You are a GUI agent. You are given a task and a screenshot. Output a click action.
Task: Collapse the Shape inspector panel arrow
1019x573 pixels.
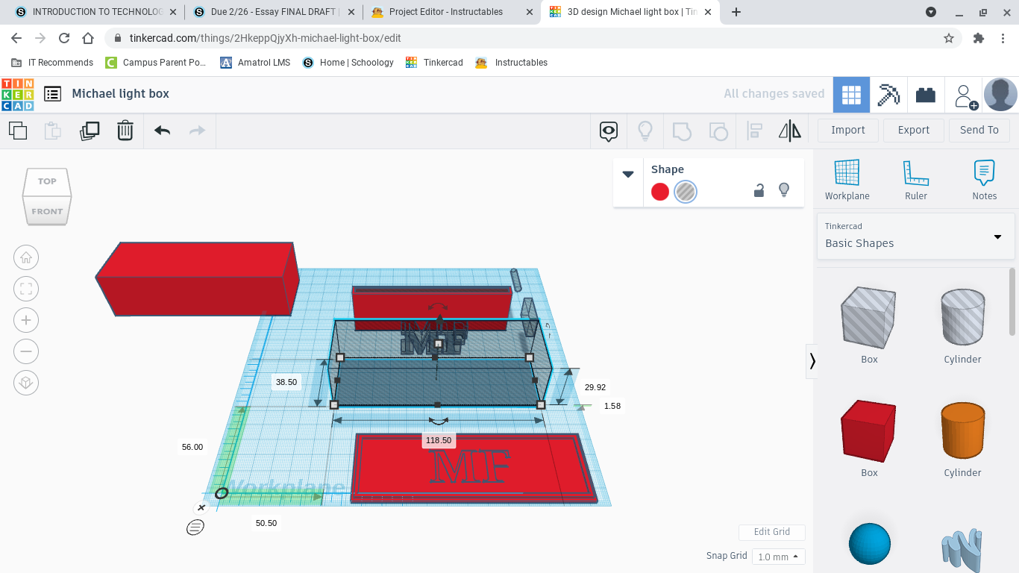pos(628,174)
